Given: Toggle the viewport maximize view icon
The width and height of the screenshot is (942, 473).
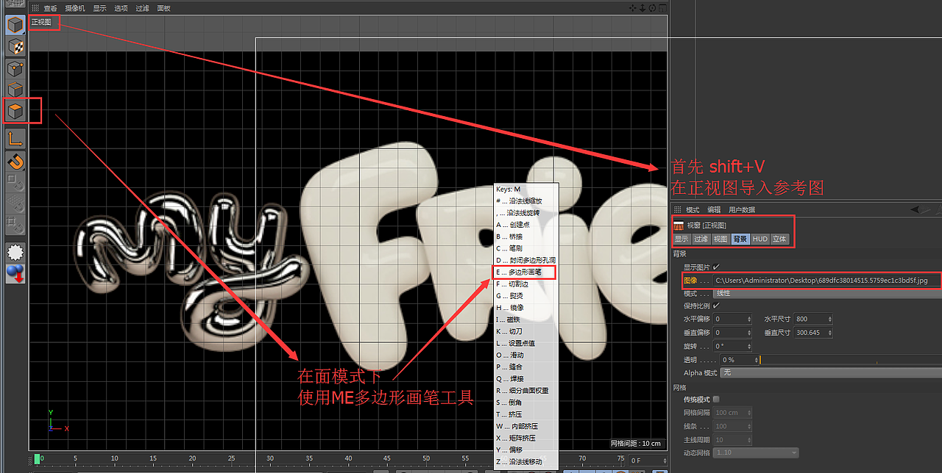Looking at the screenshot, I should [x=662, y=8].
